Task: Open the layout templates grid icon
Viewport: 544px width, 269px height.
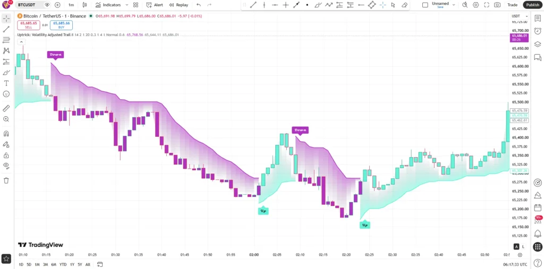Action: (135, 5)
